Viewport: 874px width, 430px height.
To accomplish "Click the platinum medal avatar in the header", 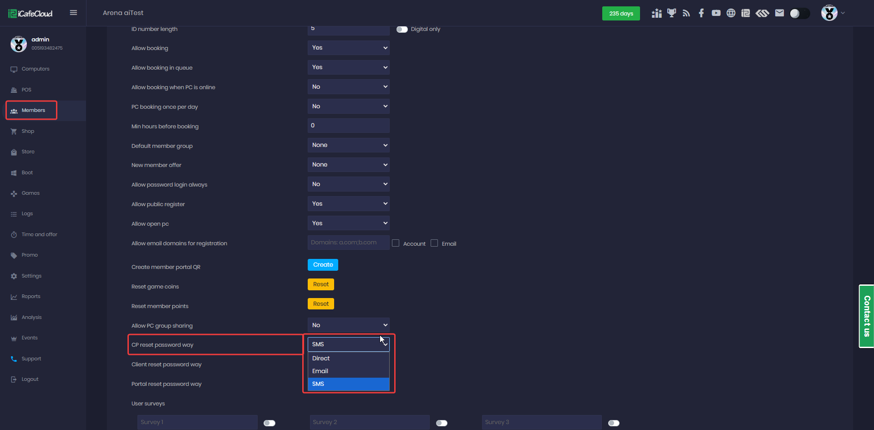I will click(x=829, y=13).
